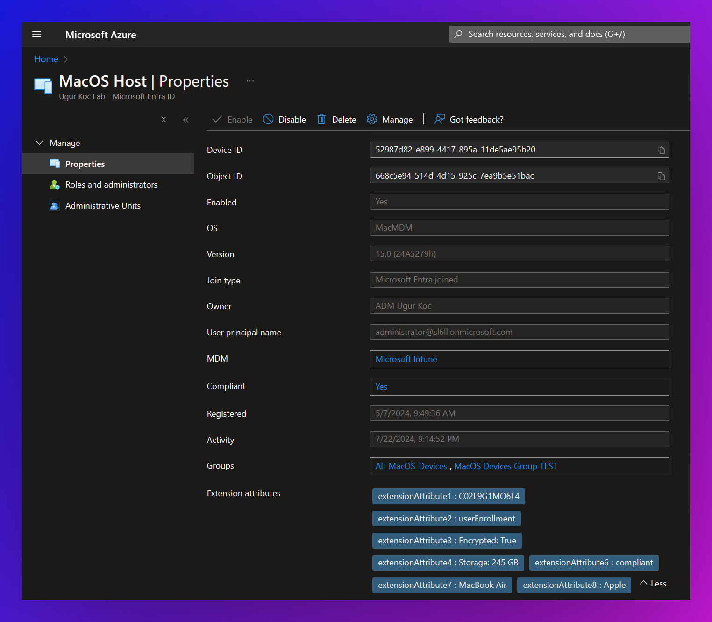
Task: Click the Administrative Units icon
Action: [55, 206]
